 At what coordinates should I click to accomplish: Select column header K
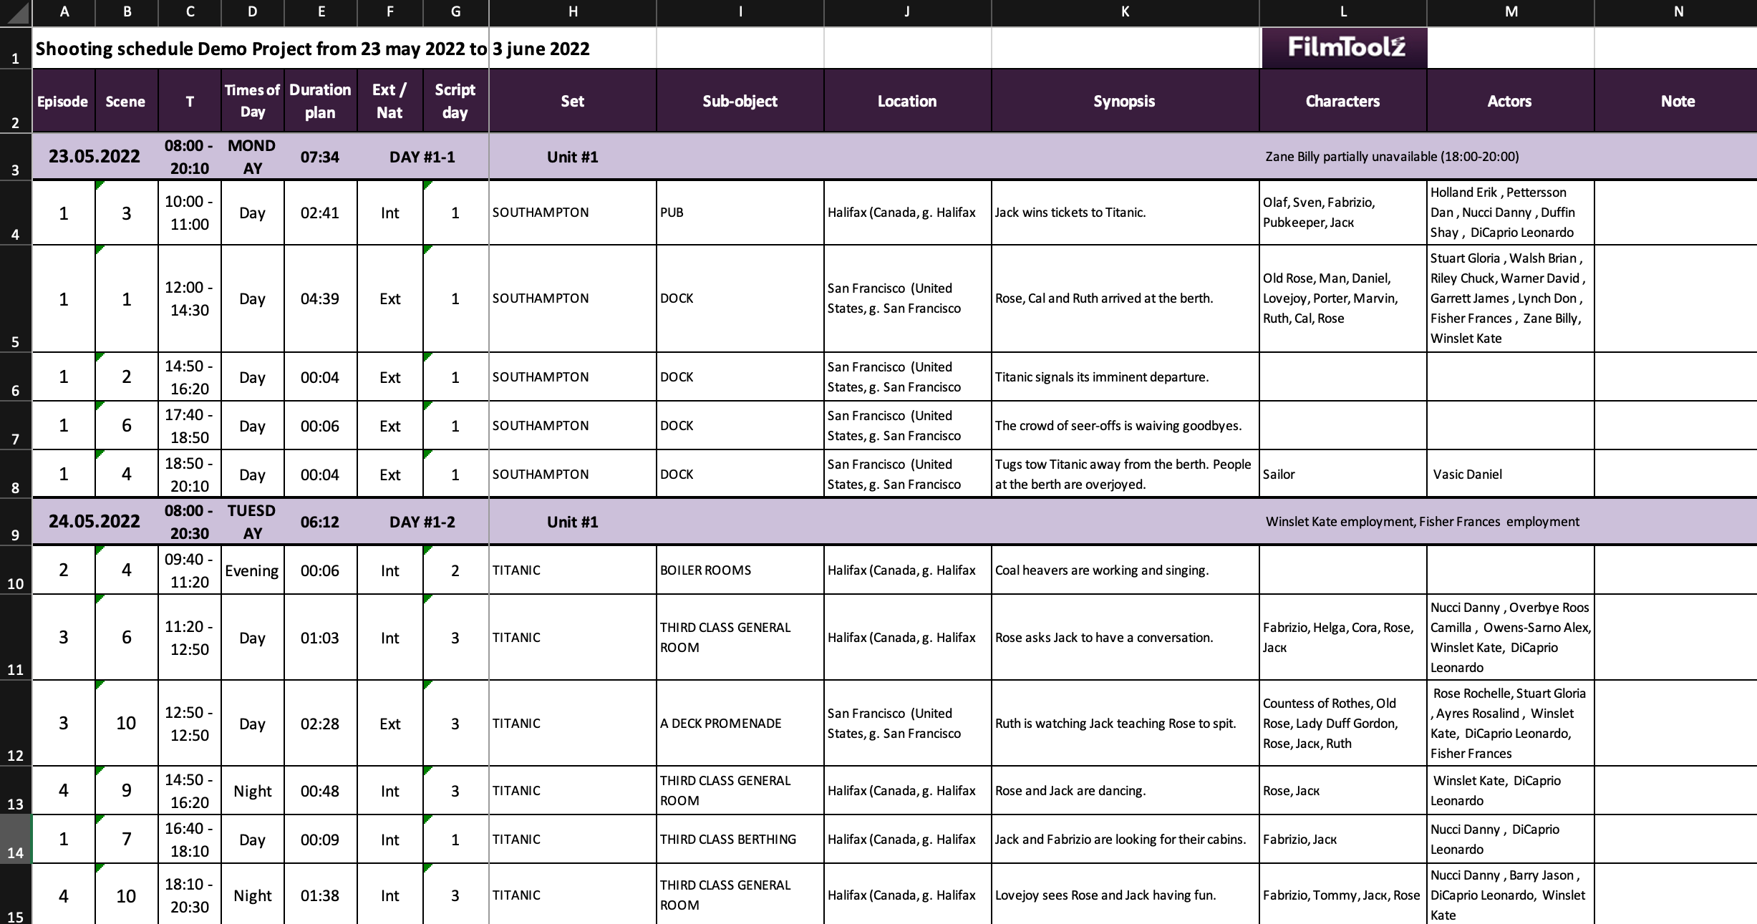(1125, 11)
